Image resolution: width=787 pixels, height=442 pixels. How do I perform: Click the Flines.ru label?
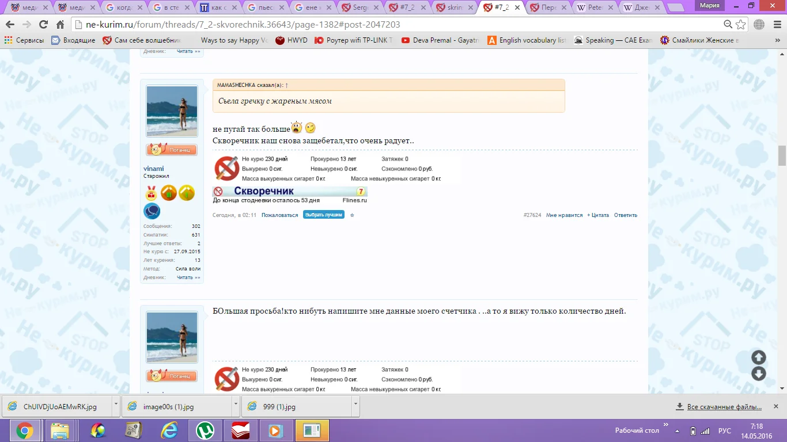(354, 200)
